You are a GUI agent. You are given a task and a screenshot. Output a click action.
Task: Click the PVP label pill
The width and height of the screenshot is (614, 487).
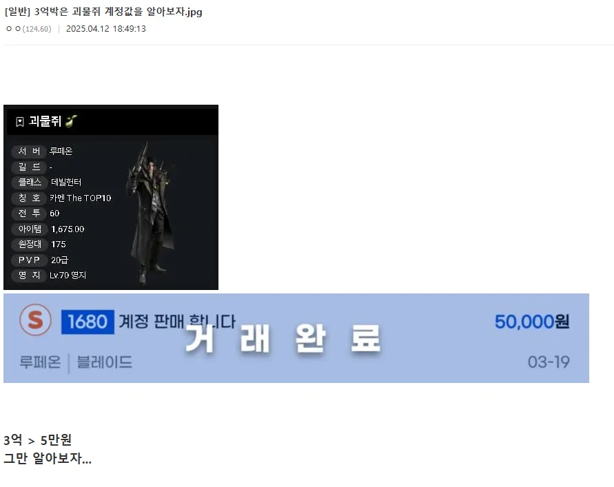point(30,260)
